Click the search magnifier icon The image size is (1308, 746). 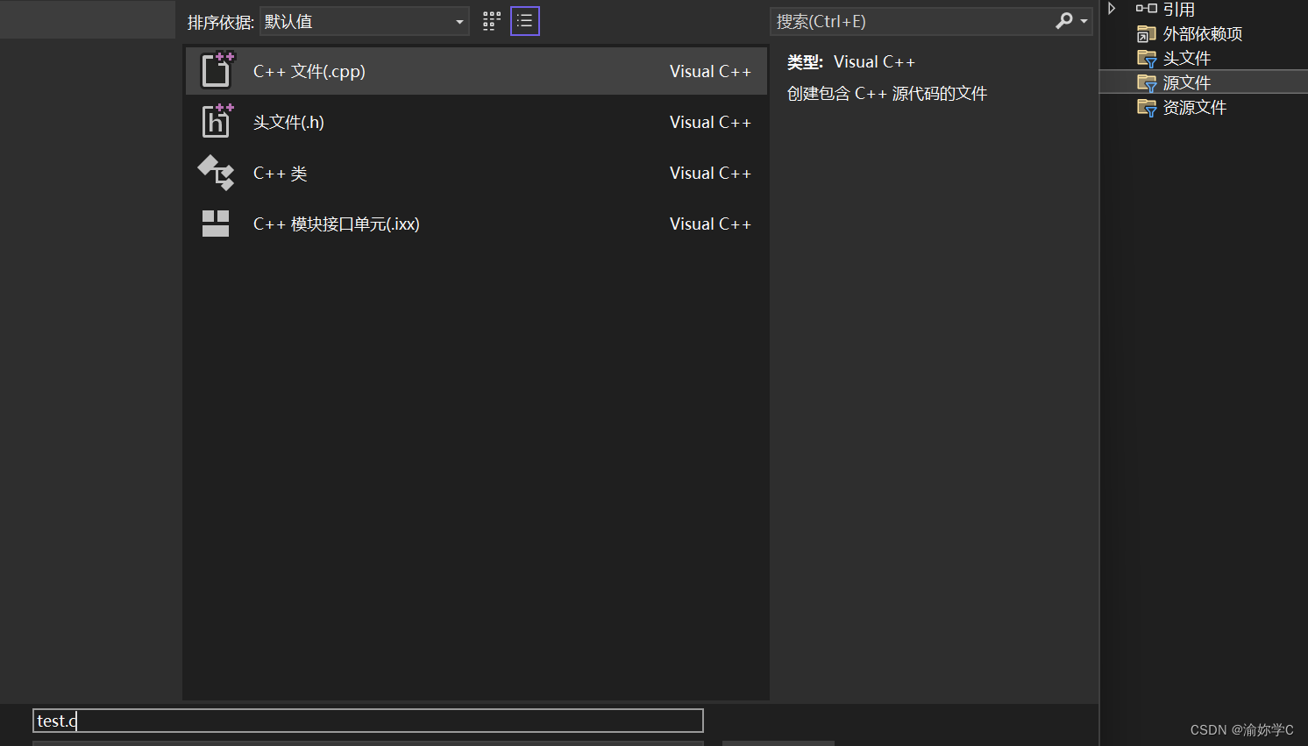pyautogui.click(x=1063, y=21)
